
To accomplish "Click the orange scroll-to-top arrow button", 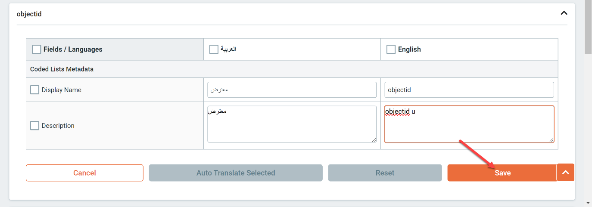I will (566, 173).
